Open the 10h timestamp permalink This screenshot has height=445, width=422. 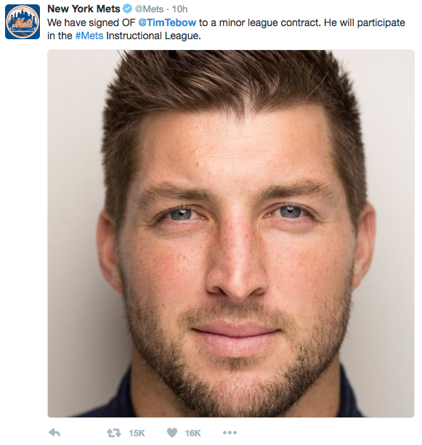click(179, 9)
